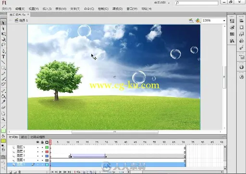
Task: Select the Eyedropper tool
Action: tap(3, 102)
